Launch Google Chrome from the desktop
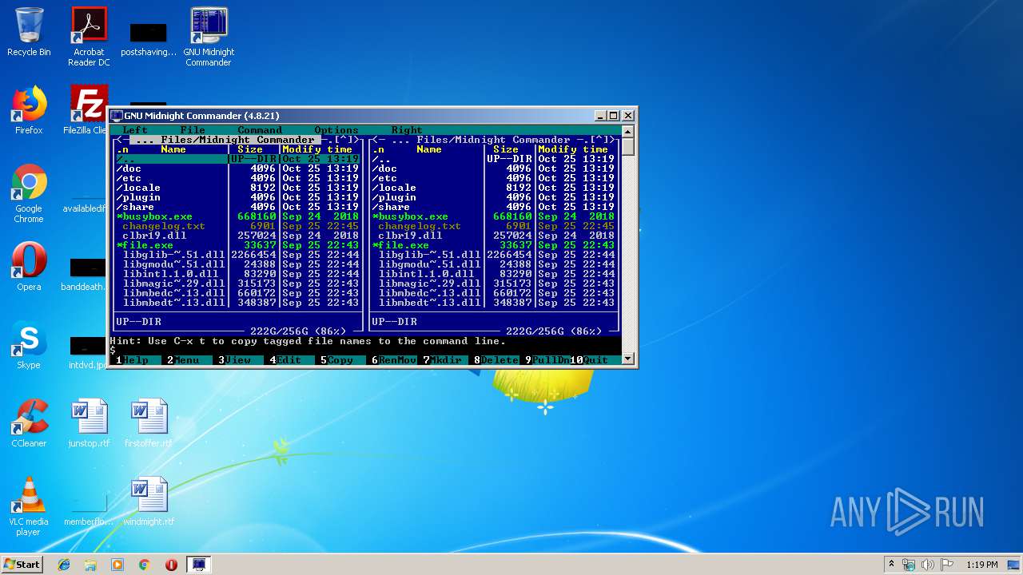Viewport: 1023px width, 575px height. click(x=29, y=193)
